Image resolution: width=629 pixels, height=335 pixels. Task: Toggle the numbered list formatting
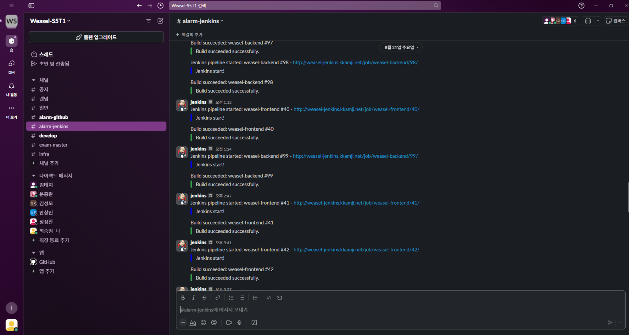pos(231,297)
